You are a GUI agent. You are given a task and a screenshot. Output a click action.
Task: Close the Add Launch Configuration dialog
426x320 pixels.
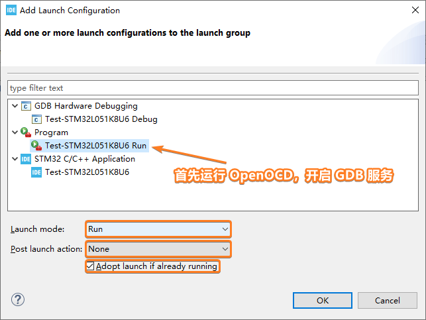tap(415, 11)
